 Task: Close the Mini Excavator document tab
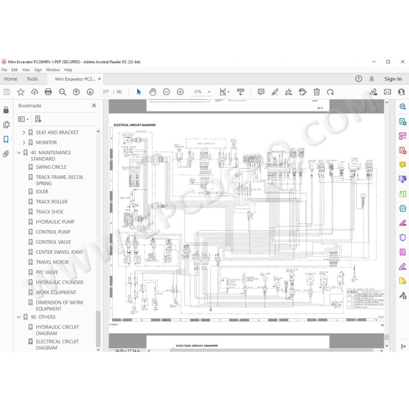pos(99,79)
